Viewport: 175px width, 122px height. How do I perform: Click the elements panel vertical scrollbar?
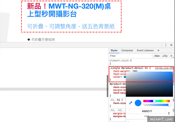(107, 86)
